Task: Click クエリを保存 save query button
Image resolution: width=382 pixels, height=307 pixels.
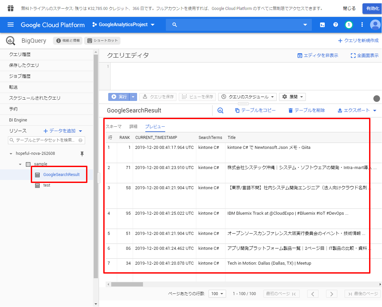Action: coord(158,97)
